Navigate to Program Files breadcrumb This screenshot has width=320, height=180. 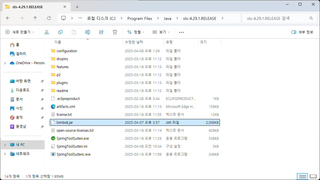(x=140, y=18)
